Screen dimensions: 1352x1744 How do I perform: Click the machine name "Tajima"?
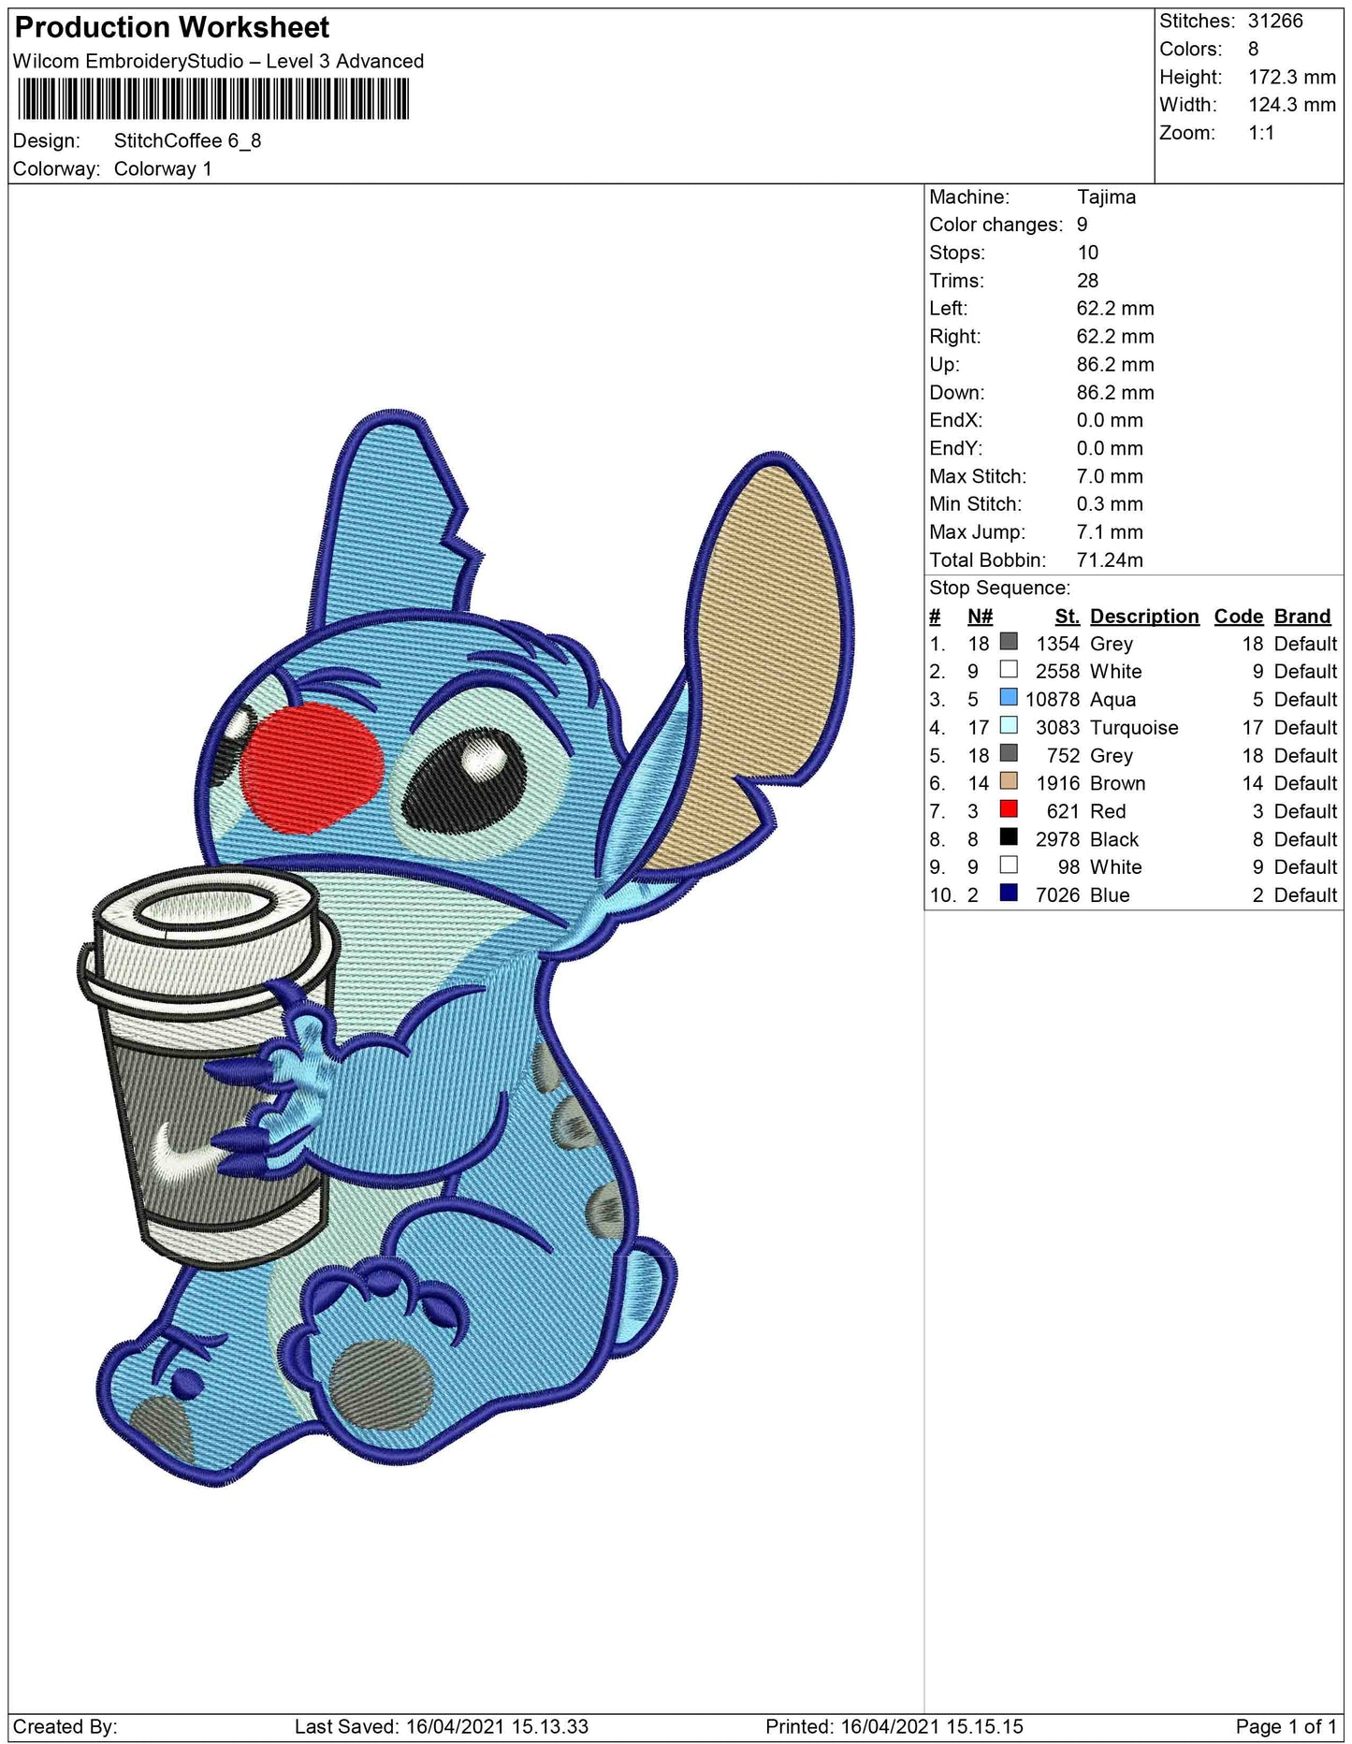click(x=1106, y=197)
